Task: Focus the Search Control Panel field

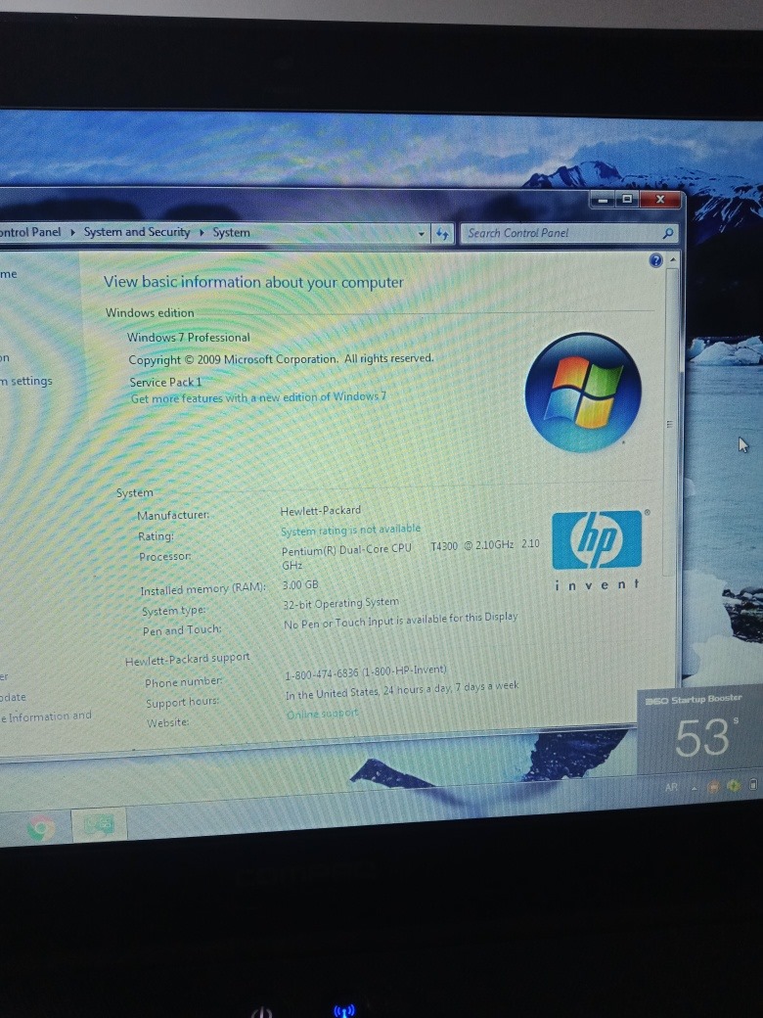Action: (x=567, y=233)
